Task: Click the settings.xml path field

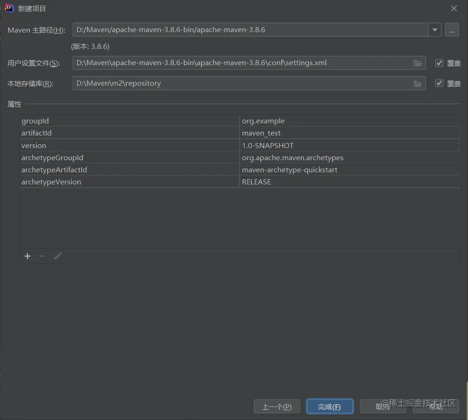Action: click(x=249, y=63)
